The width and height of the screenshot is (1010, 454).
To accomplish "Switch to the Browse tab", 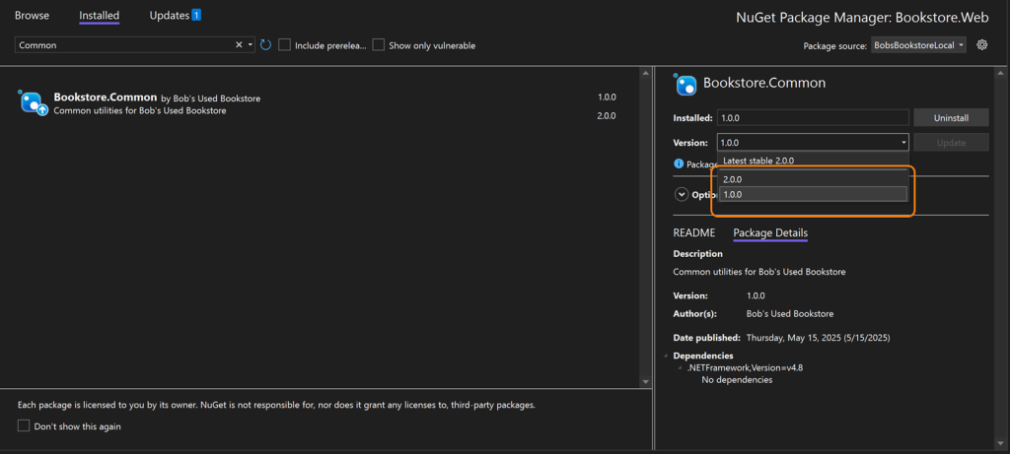I will pos(32,16).
